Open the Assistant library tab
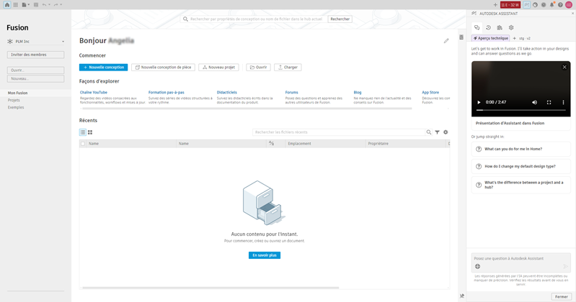The width and height of the screenshot is (576, 302). point(500,27)
